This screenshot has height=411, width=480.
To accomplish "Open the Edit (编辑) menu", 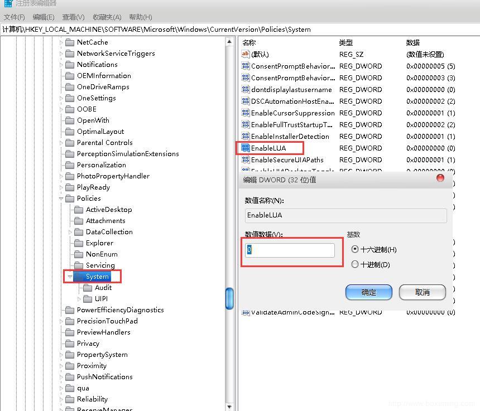I will click(44, 17).
